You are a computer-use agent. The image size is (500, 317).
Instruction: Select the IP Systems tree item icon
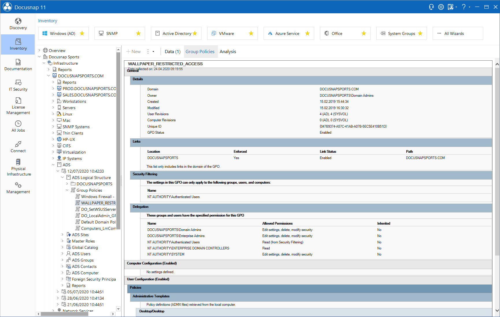(x=59, y=158)
